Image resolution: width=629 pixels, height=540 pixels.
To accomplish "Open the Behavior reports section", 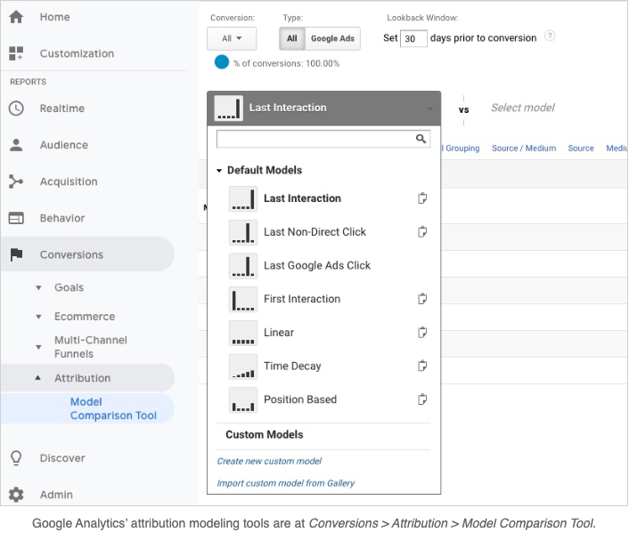I will 62,218.
